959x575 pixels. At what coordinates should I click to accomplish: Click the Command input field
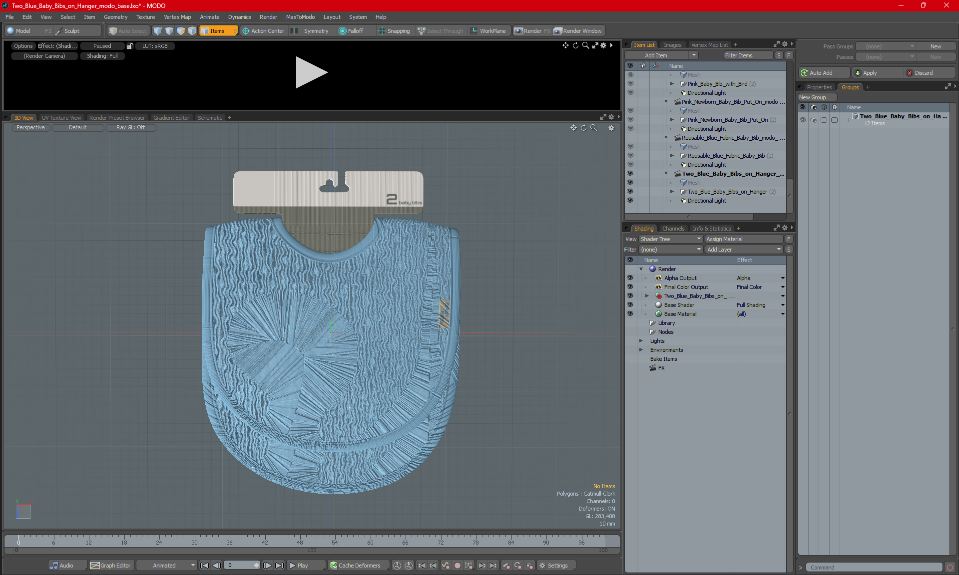874,568
